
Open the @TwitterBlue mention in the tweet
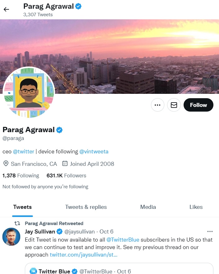pyautogui.click(x=123, y=240)
